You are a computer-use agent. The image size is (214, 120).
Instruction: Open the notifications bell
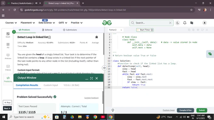[185, 23]
